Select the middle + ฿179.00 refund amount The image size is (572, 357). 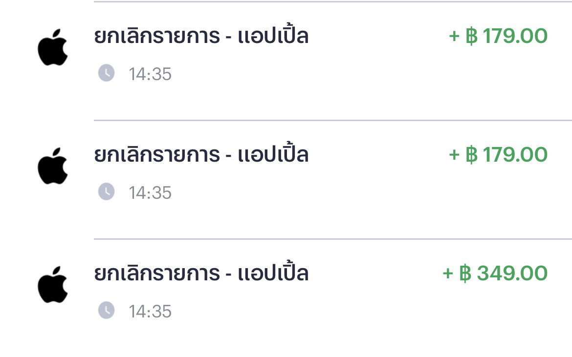coord(498,154)
